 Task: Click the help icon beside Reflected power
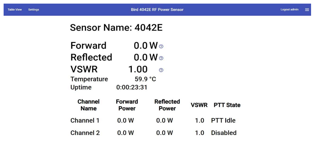click(161, 58)
